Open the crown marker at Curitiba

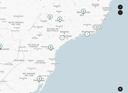pos(51,47)
